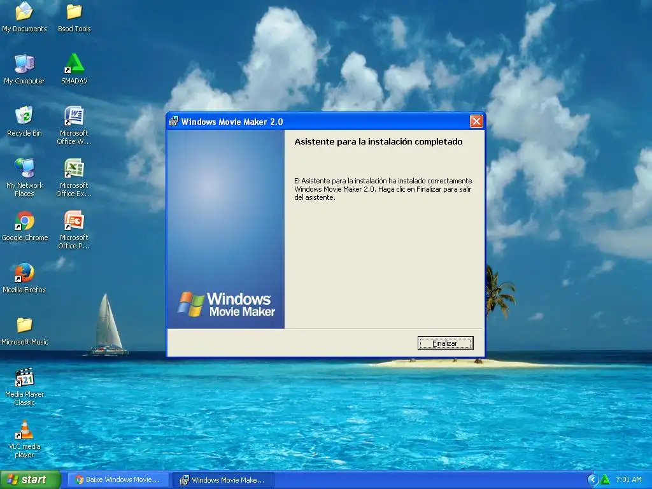Screen dimensions: 652x489
Task: Select the Bsod Tools folder icon
Action: point(74,17)
